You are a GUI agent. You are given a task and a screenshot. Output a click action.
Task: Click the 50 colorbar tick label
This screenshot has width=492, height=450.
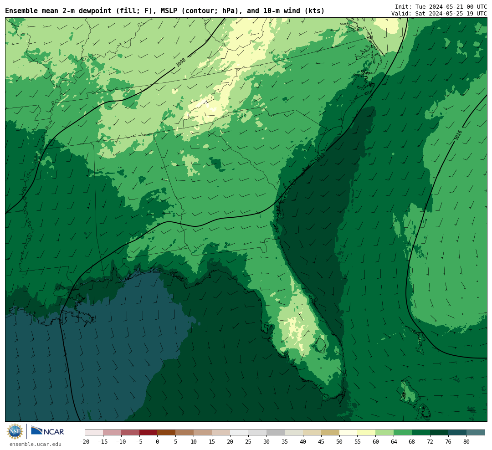(339, 441)
